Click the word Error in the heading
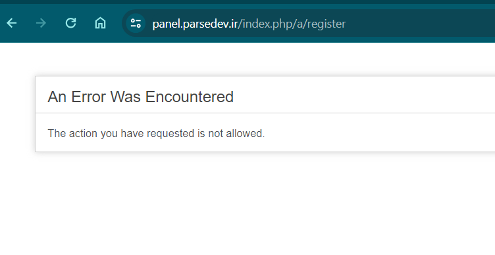 click(x=89, y=97)
